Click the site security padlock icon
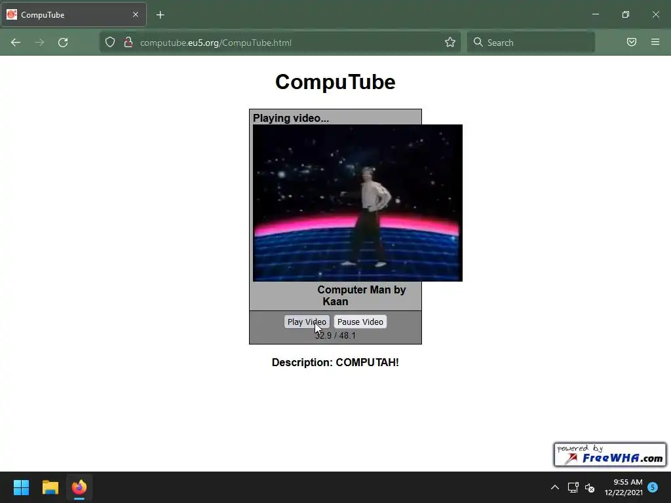This screenshot has height=503, width=671. coord(128,43)
